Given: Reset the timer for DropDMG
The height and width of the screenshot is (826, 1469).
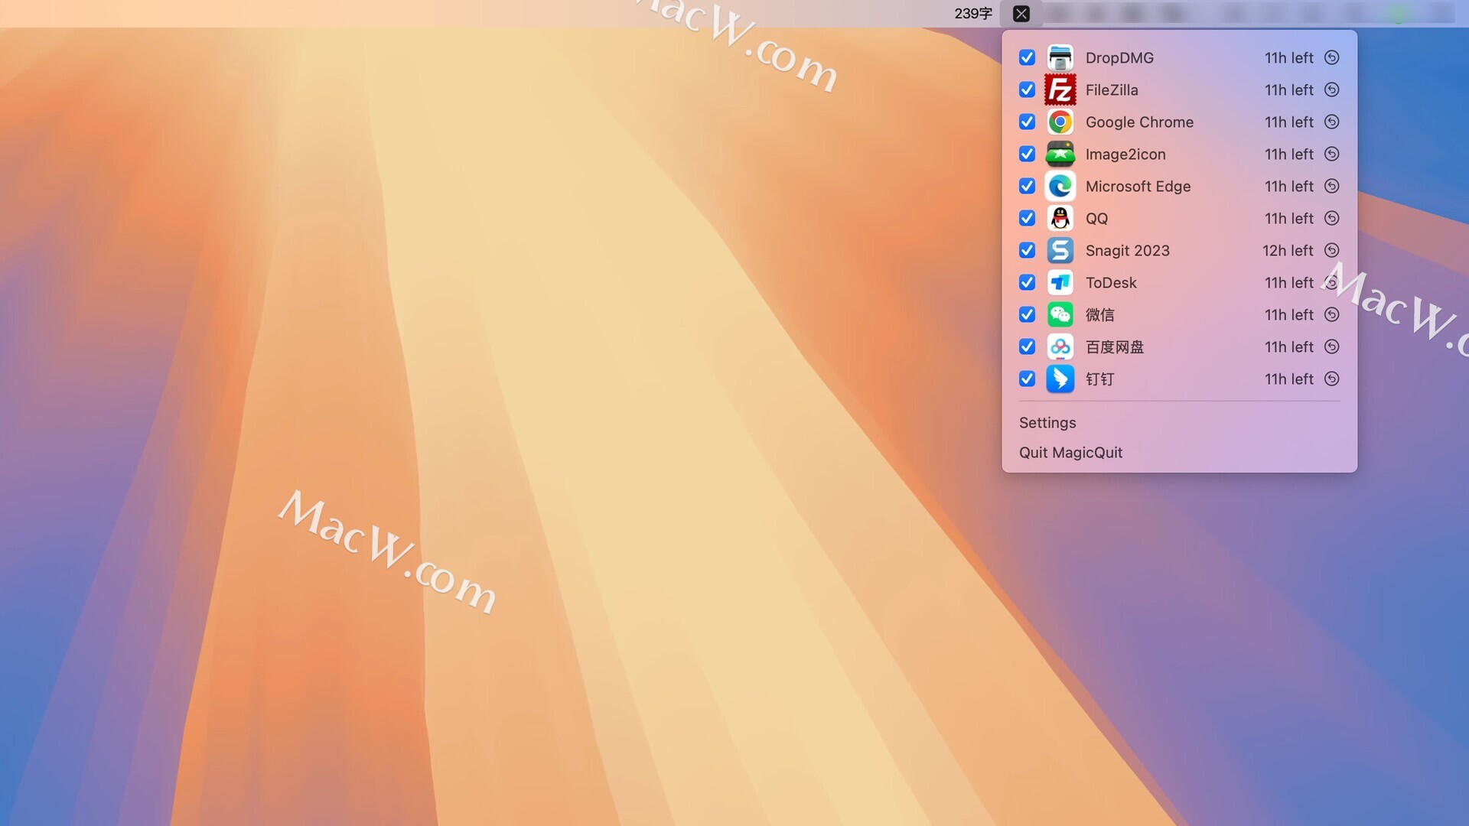Looking at the screenshot, I should (1331, 57).
